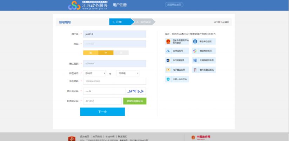
Task: Click the 事业单位在线 round blue icon
Action: tap(195, 41)
